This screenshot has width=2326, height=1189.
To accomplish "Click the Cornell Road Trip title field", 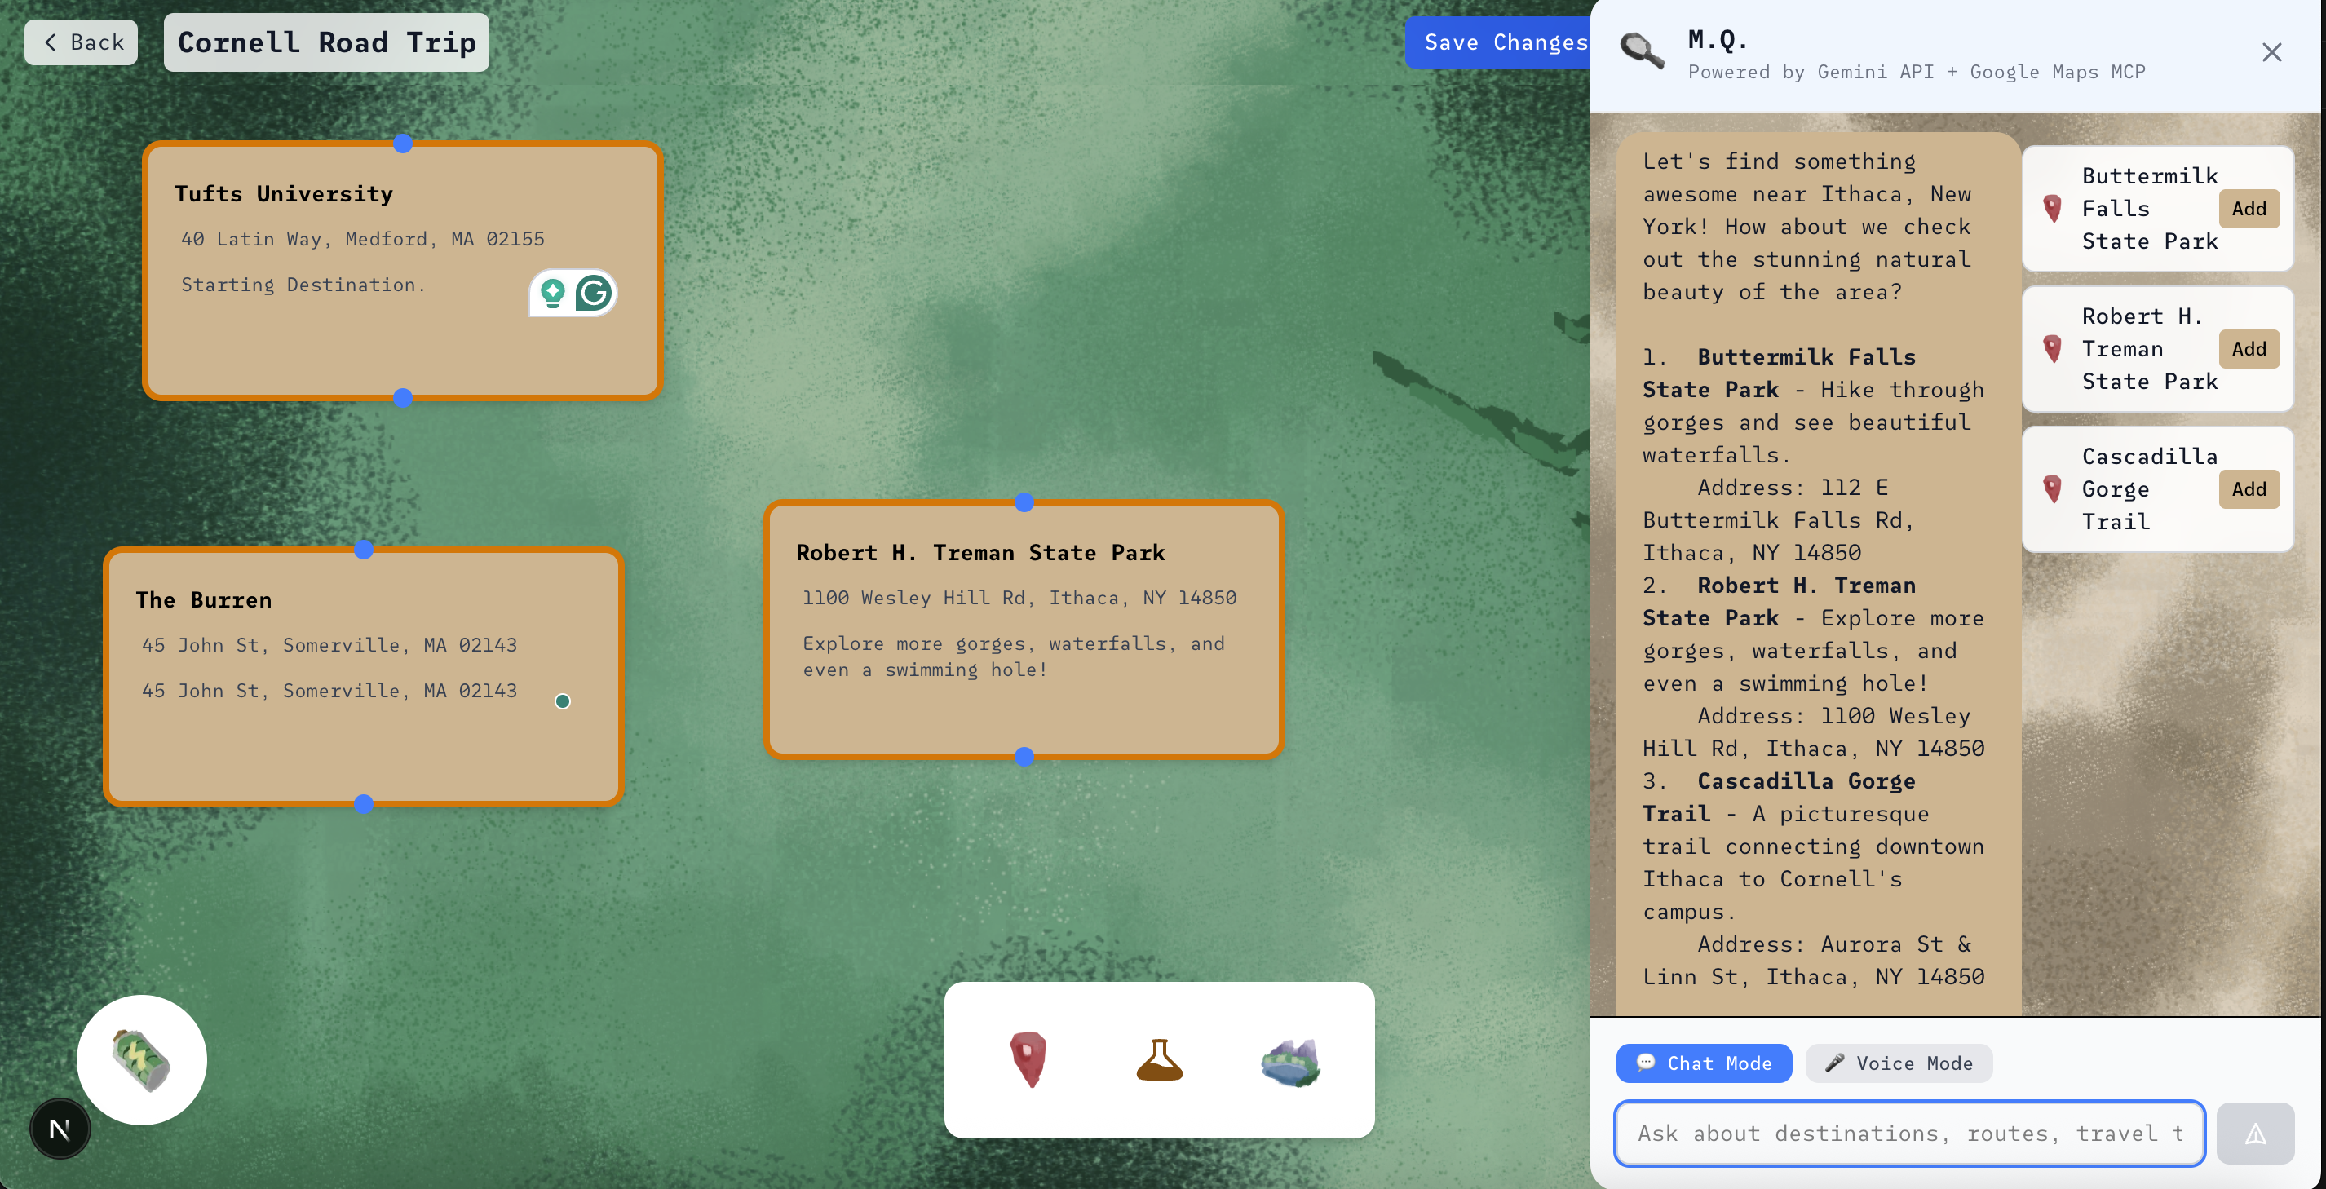I will point(326,42).
